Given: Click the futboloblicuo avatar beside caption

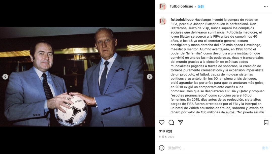Looking at the screenshot, I should (x=162, y=21).
